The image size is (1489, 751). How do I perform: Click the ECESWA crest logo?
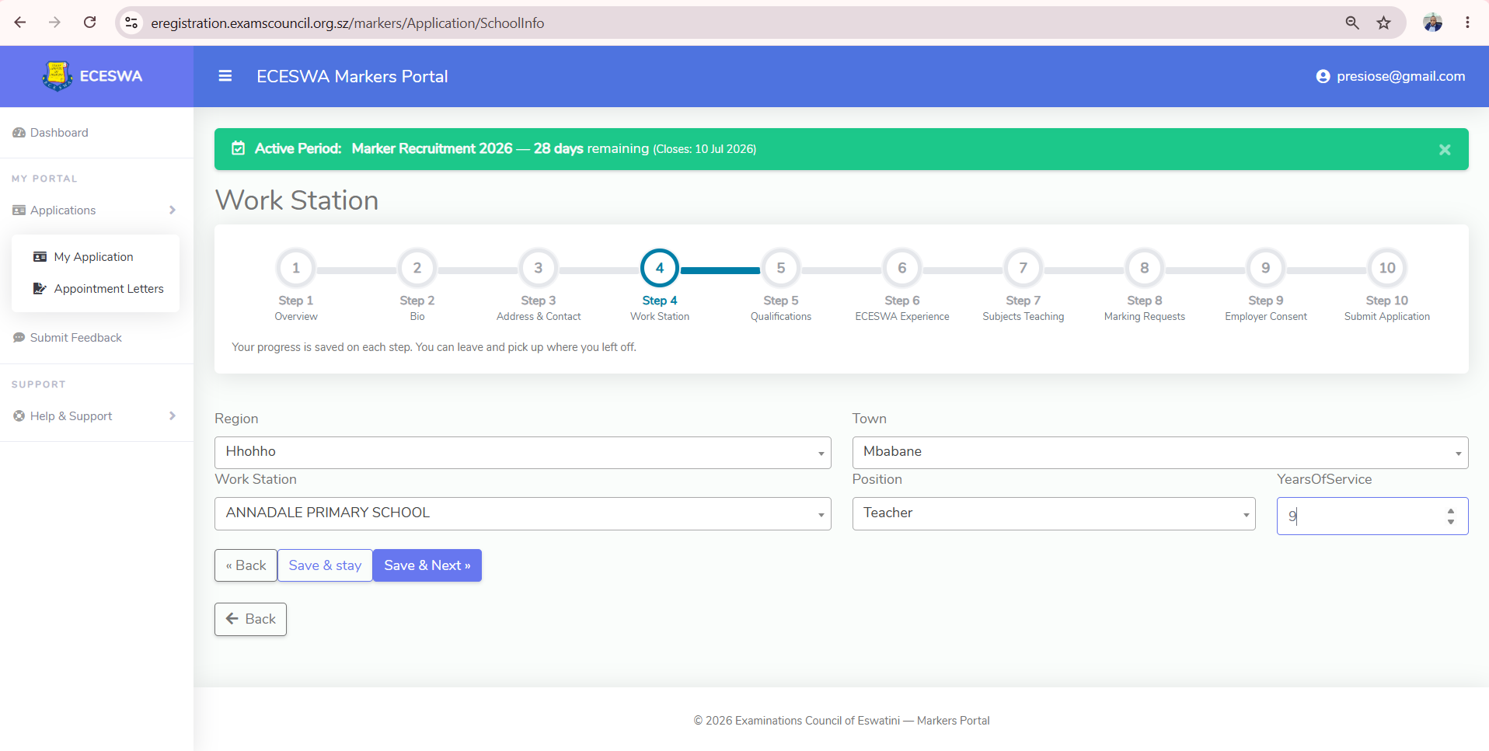point(58,76)
